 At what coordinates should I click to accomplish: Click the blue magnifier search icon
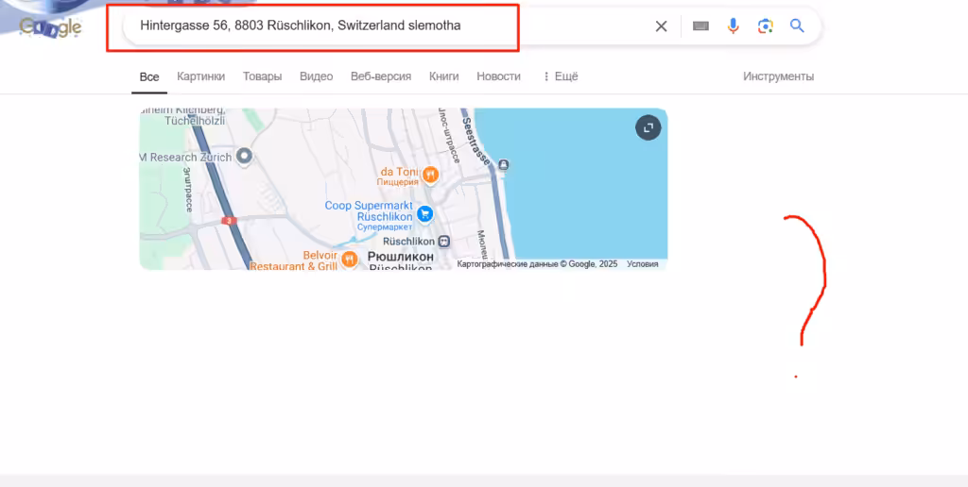point(797,25)
